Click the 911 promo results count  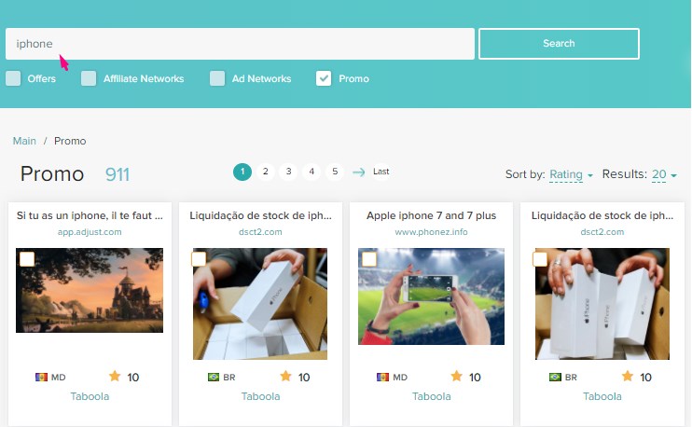(x=118, y=174)
